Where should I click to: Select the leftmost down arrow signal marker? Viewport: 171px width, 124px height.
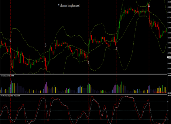(10, 40)
